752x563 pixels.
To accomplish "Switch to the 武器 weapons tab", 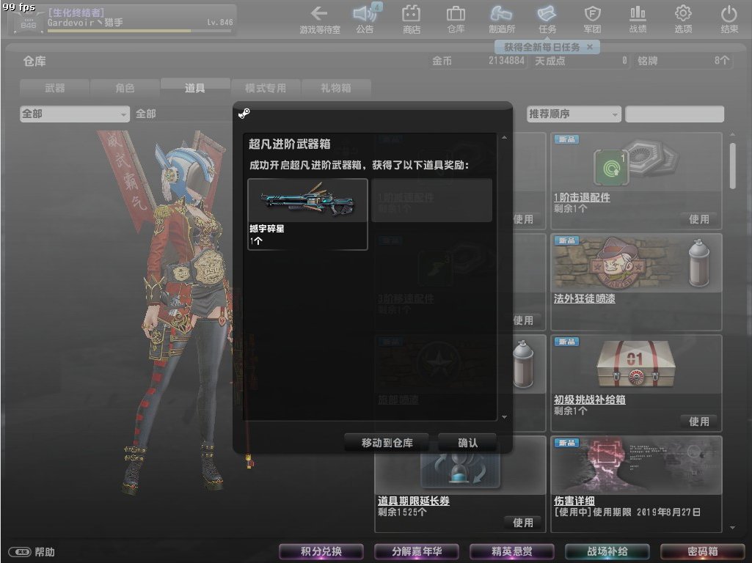I will coord(55,88).
